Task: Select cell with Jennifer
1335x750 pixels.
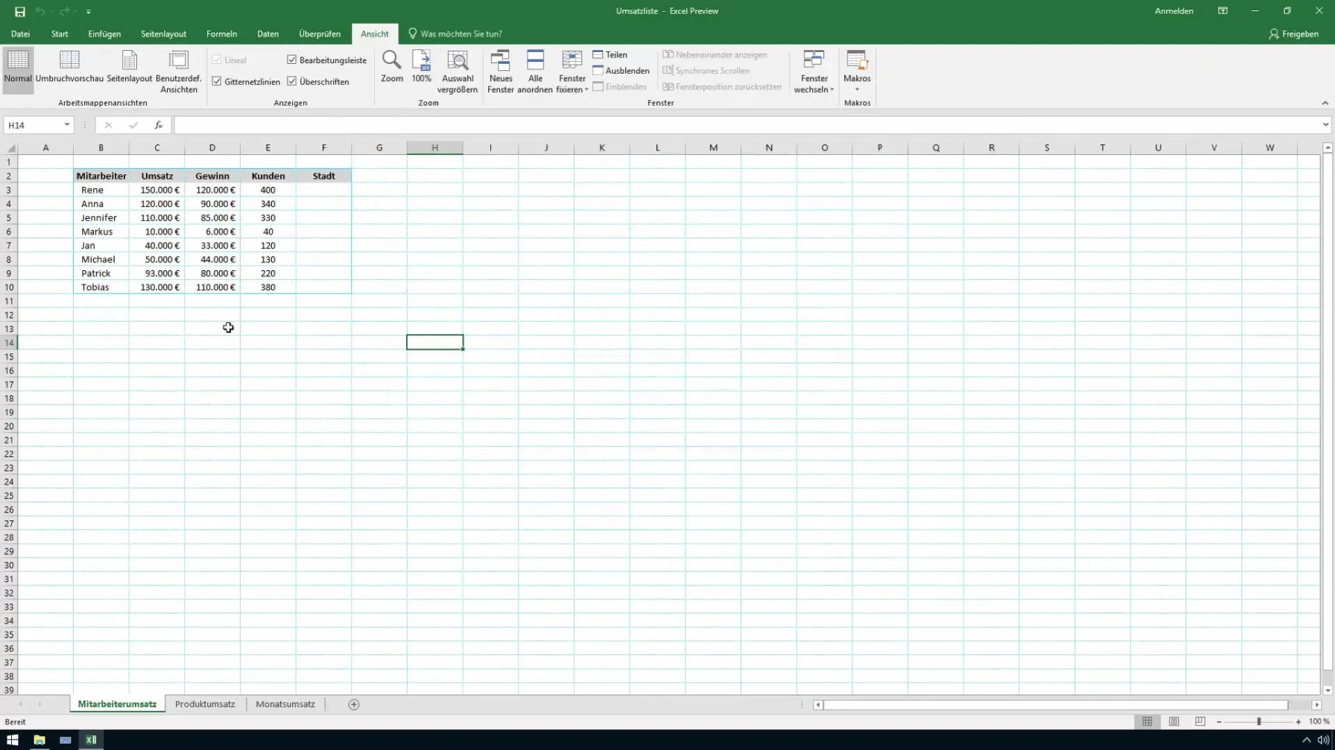Action: click(x=101, y=217)
